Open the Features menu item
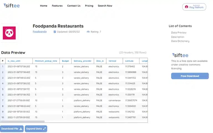The width and height of the screenshot is (213, 133). (x=57, y=6)
